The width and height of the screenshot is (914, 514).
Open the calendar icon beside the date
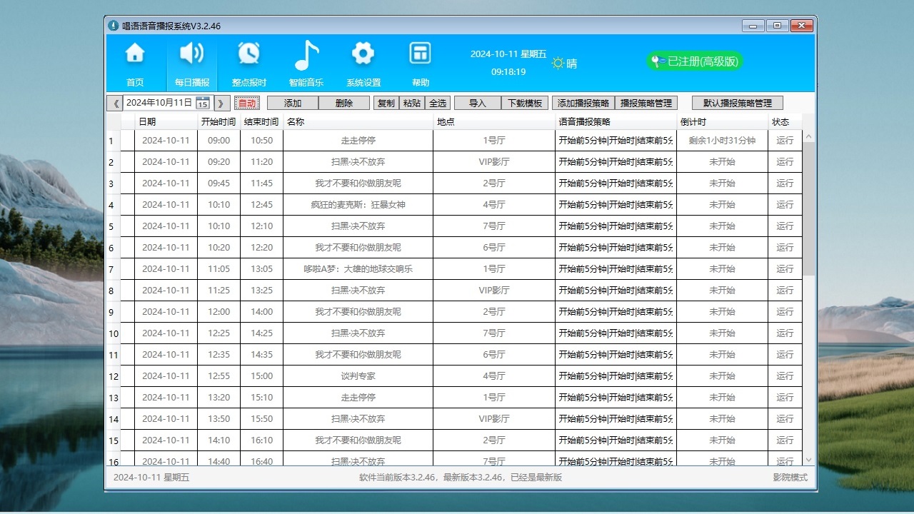tap(203, 104)
